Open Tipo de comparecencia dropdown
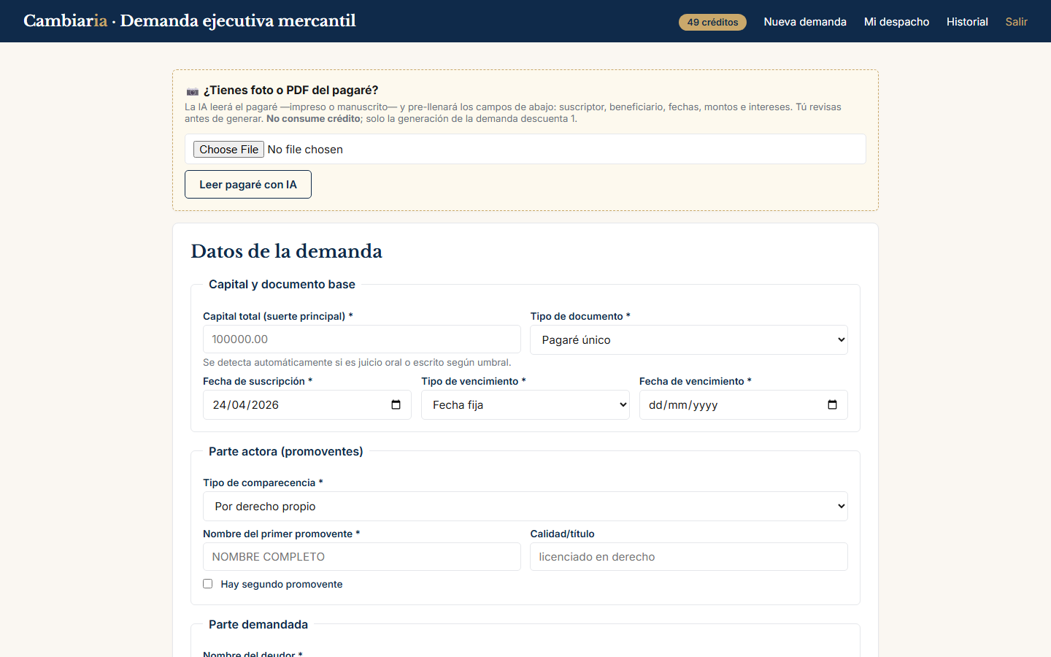The height and width of the screenshot is (657, 1051). 525,506
